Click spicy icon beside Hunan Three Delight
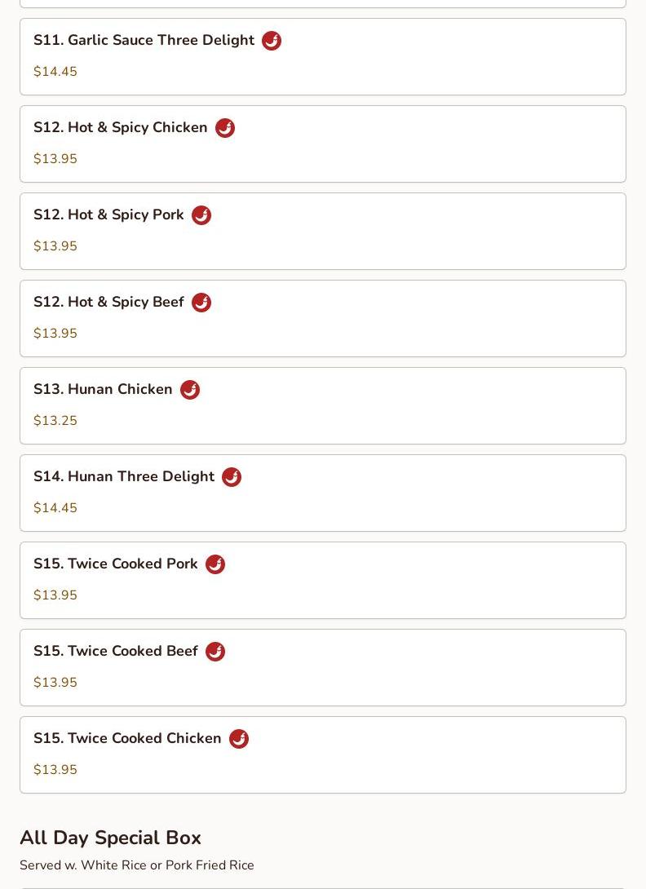The width and height of the screenshot is (646, 889). [x=232, y=477]
